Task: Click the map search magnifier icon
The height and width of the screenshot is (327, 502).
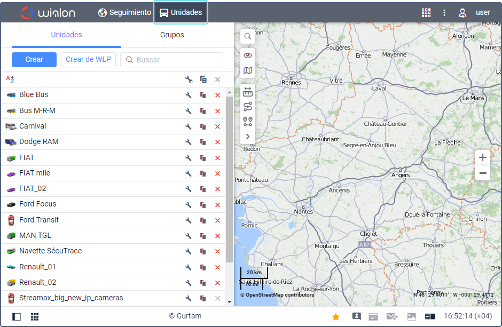Action: pyautogui.click(x=248, y=36)
